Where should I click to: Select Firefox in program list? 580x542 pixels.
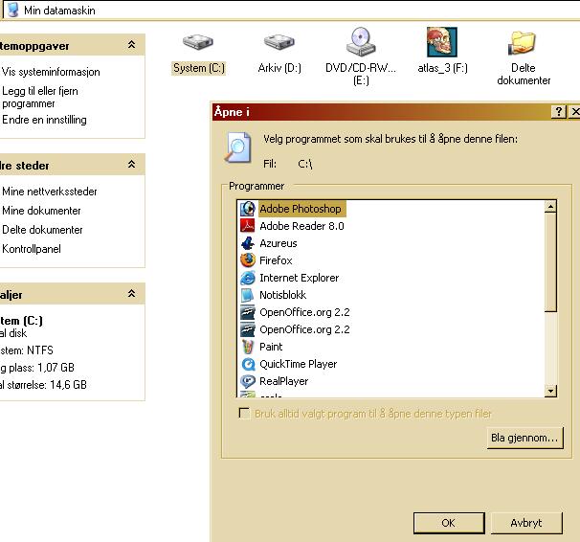276,260
